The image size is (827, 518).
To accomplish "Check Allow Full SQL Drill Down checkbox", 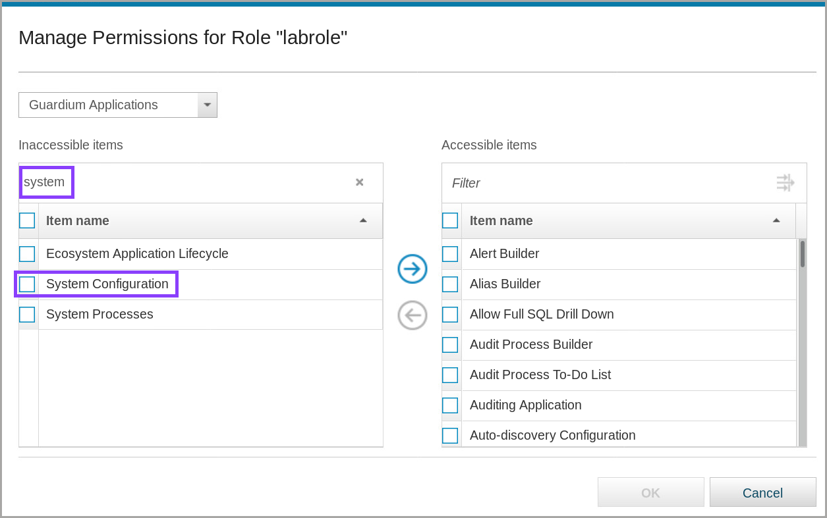I will tap(450, 315).
